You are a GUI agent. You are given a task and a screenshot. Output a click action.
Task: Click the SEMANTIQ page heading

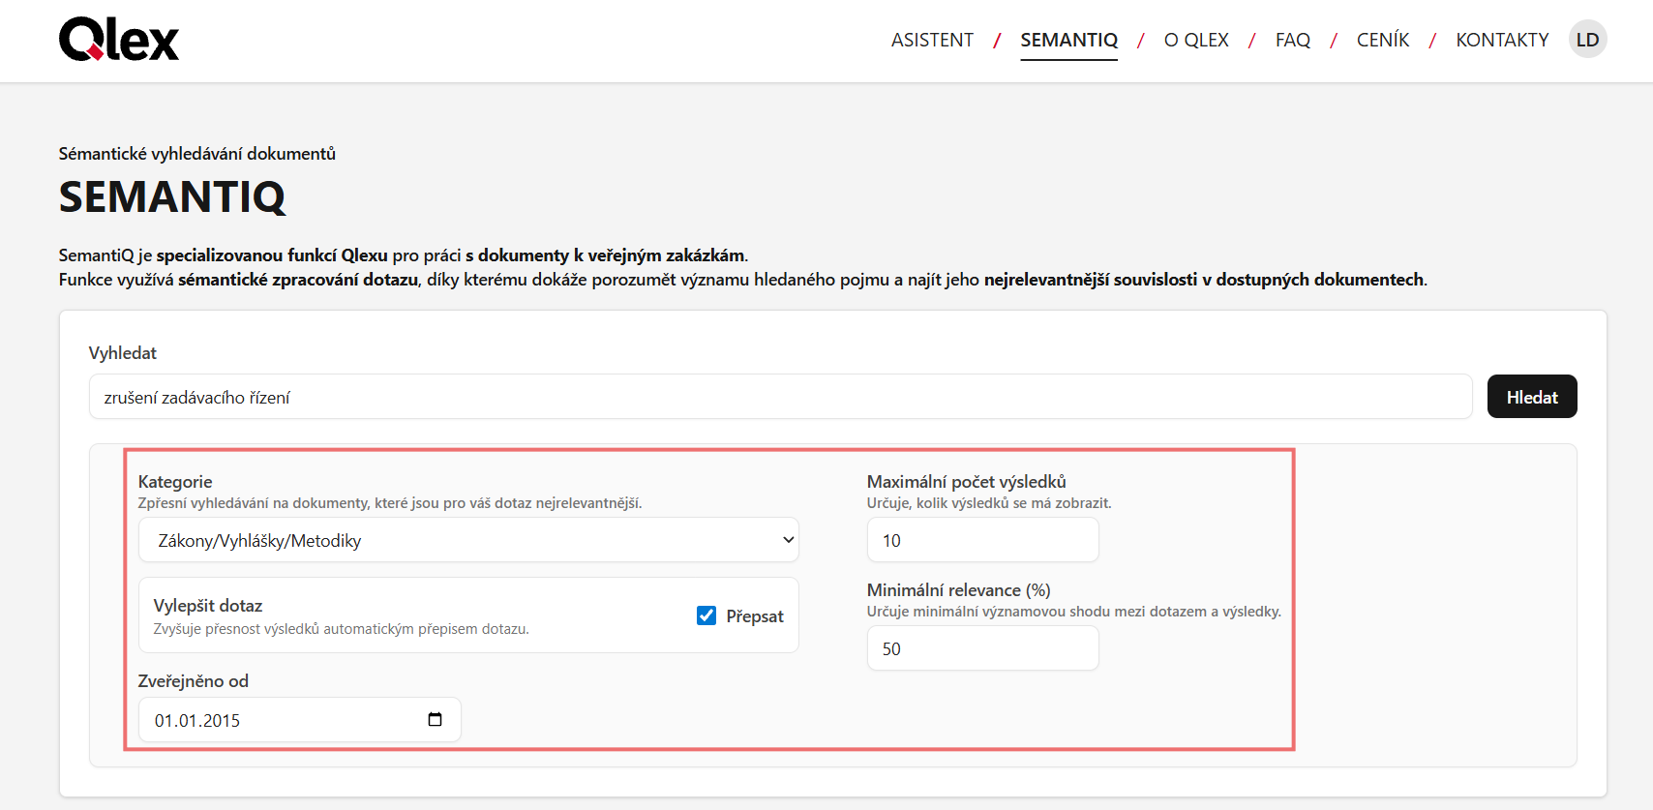click(172, 196)
